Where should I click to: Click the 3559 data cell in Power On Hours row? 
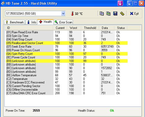[104, 50]
